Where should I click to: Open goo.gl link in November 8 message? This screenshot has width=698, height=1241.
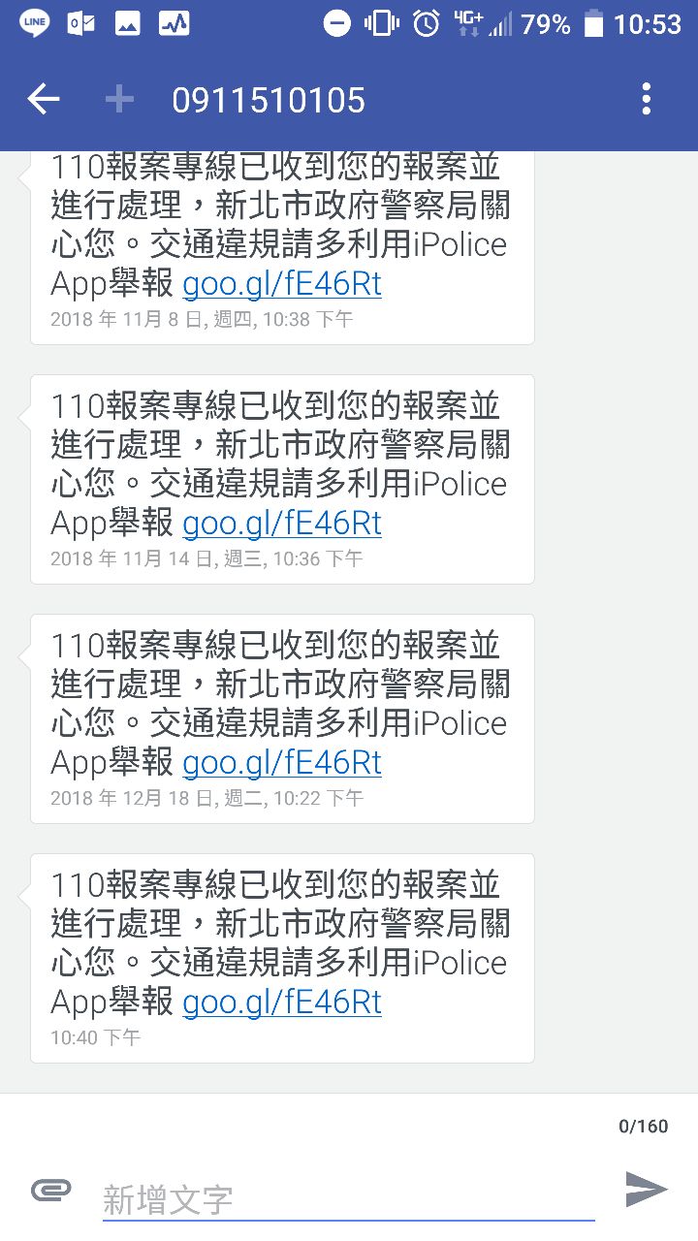282,284
